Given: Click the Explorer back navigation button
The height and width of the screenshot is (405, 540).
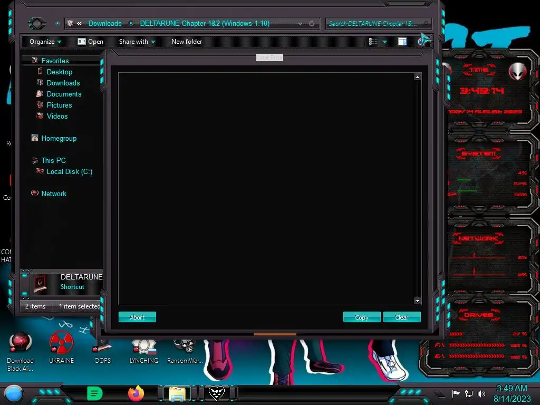Looking at the screenshot, I should tap(36, 23).
